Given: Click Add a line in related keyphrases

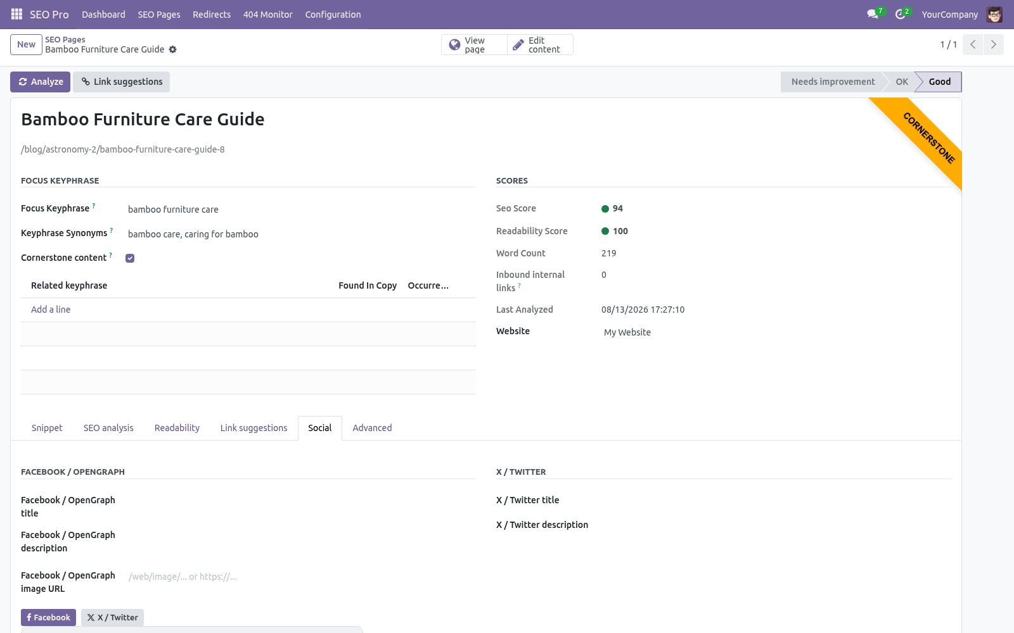Looking at the screenshot, I should point(51,310).
